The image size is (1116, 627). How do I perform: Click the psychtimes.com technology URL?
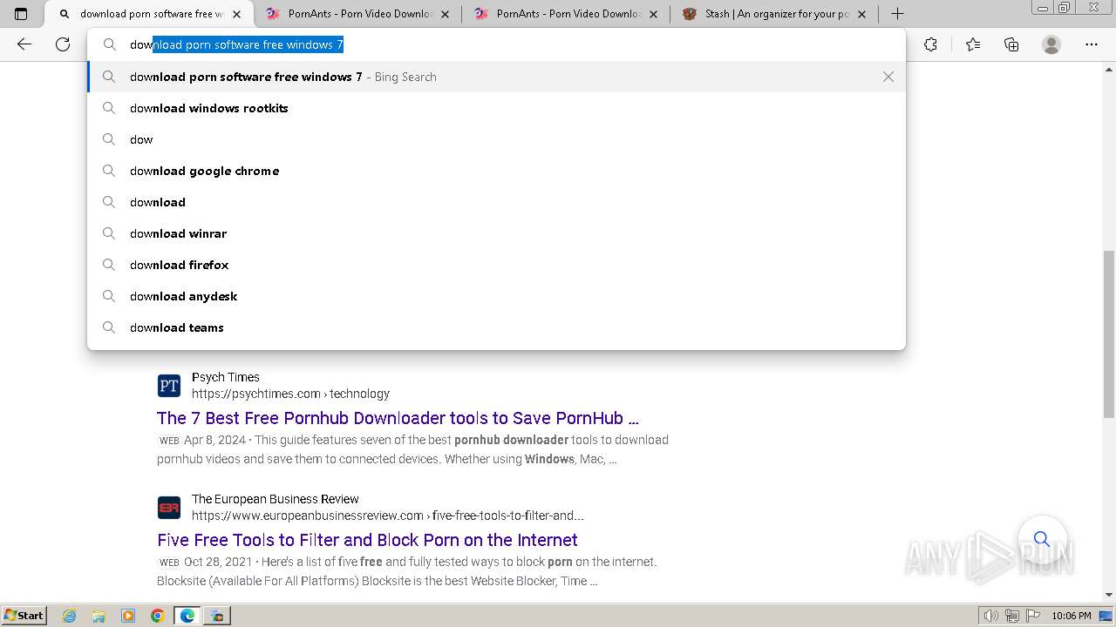click(x=290, y=394)
